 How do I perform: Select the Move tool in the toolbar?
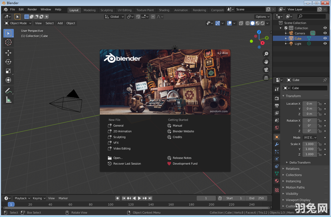pos(8,53)
